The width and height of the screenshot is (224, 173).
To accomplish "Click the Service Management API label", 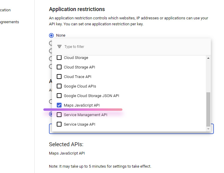I will (86, 115).
